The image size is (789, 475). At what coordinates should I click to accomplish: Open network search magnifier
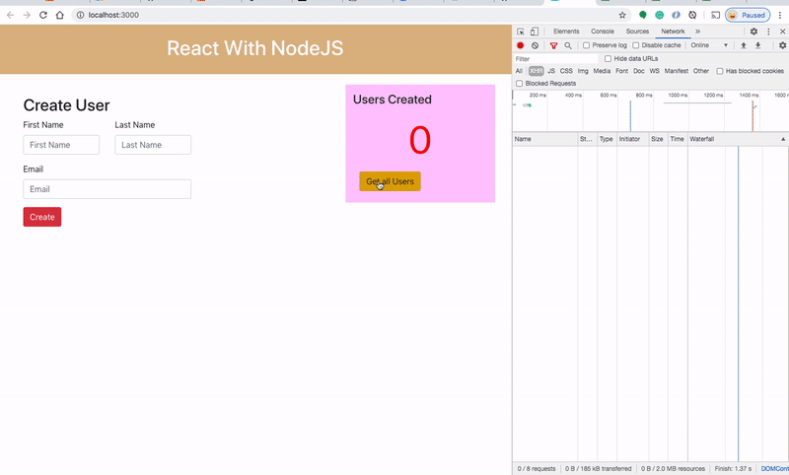pos(568,45)
